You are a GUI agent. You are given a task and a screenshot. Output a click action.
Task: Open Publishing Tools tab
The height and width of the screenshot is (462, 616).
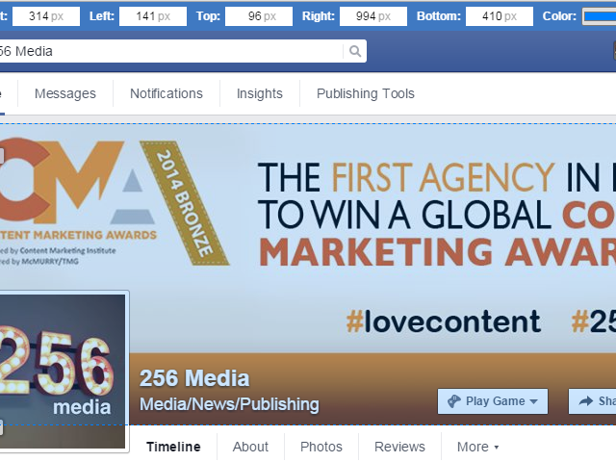(366, 93)
